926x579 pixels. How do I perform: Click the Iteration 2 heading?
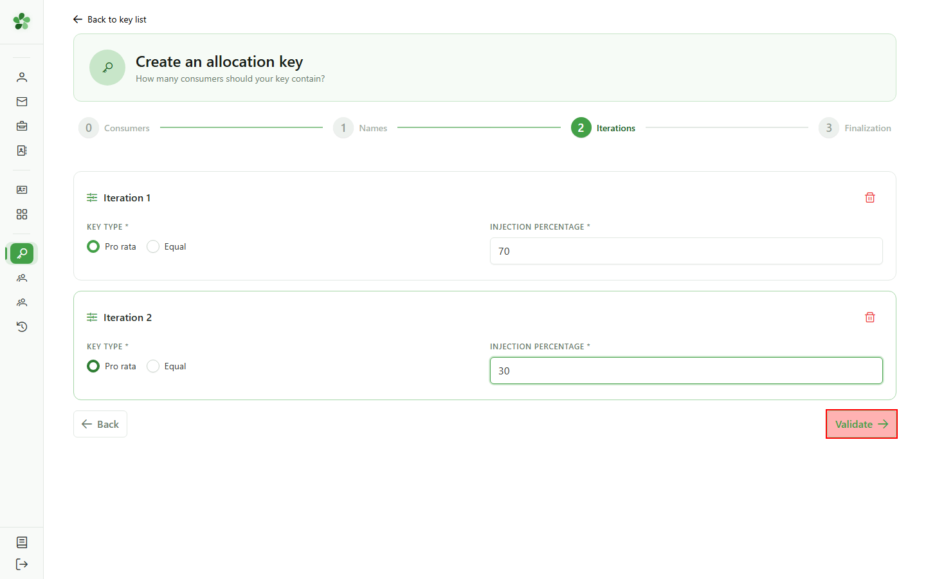pos(127,317)
